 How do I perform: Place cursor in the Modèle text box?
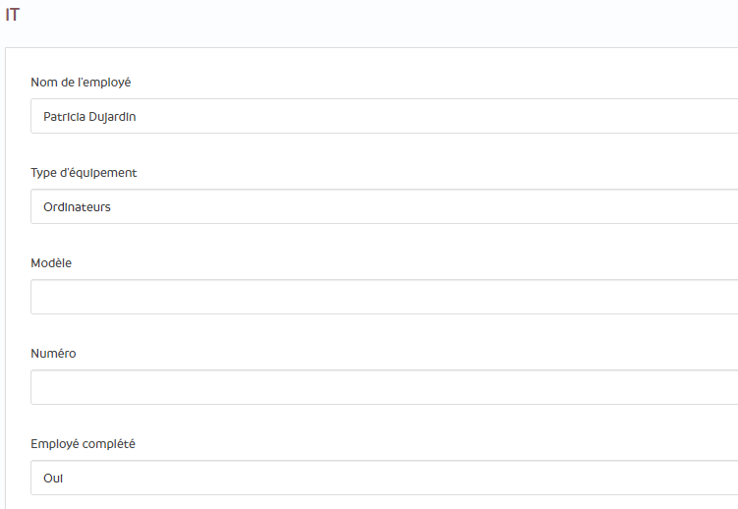(383, 297)
